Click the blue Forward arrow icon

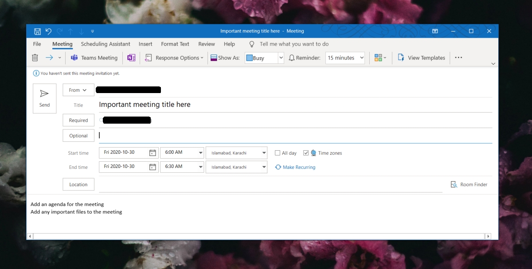click(x=49, y=58)
